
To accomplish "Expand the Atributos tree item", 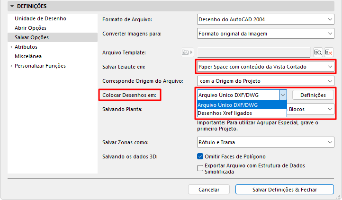I will pos(11,47).
